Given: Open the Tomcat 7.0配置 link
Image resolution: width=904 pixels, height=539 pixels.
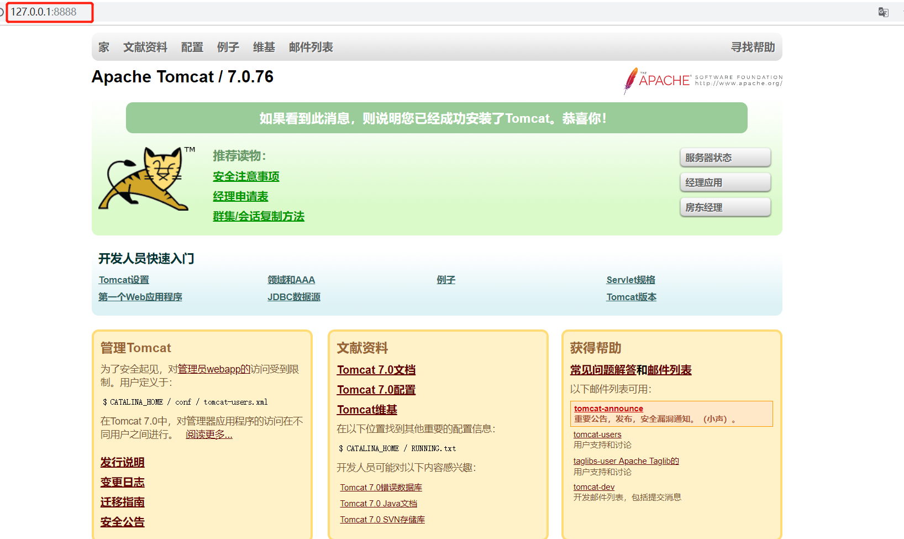Looking at the screenshot, I should pos(376,390).
